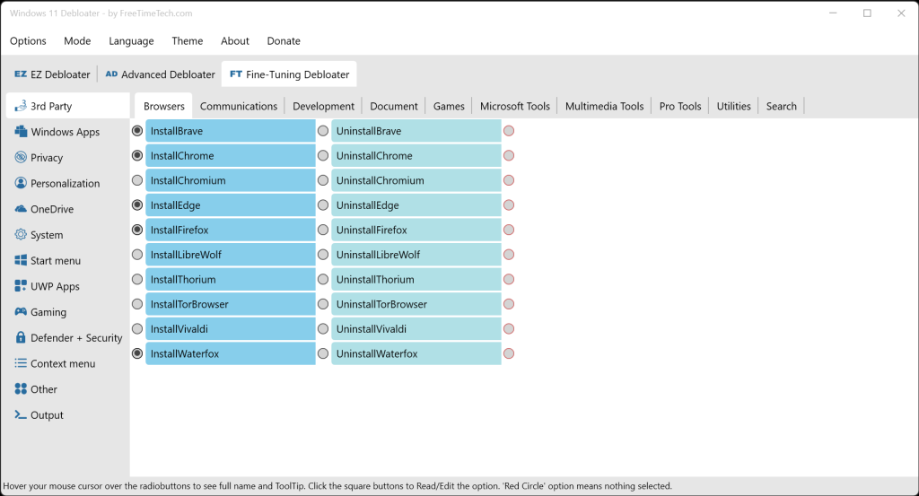Screen dimensions: 919x496
Task: Click the OneDrive cloud icon
Action: pos(21,209)
